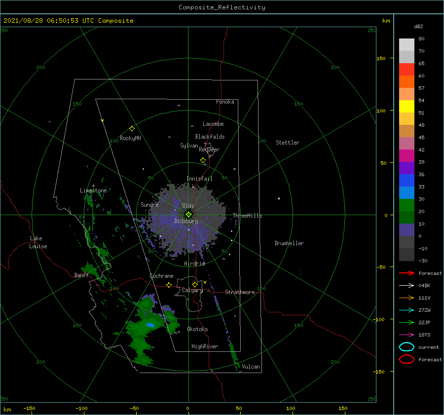This screenshot has width=444, height=415.
Task: Click the white plus marker near Drumheller
Action: tap(279, 198)
